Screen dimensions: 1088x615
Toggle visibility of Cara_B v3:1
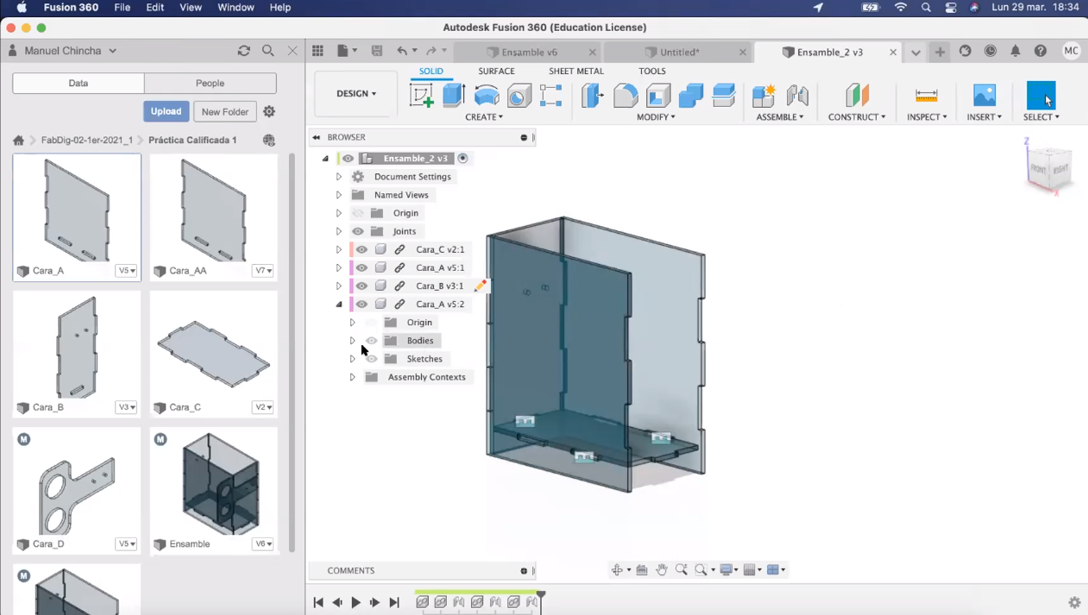tap(362, 286)
